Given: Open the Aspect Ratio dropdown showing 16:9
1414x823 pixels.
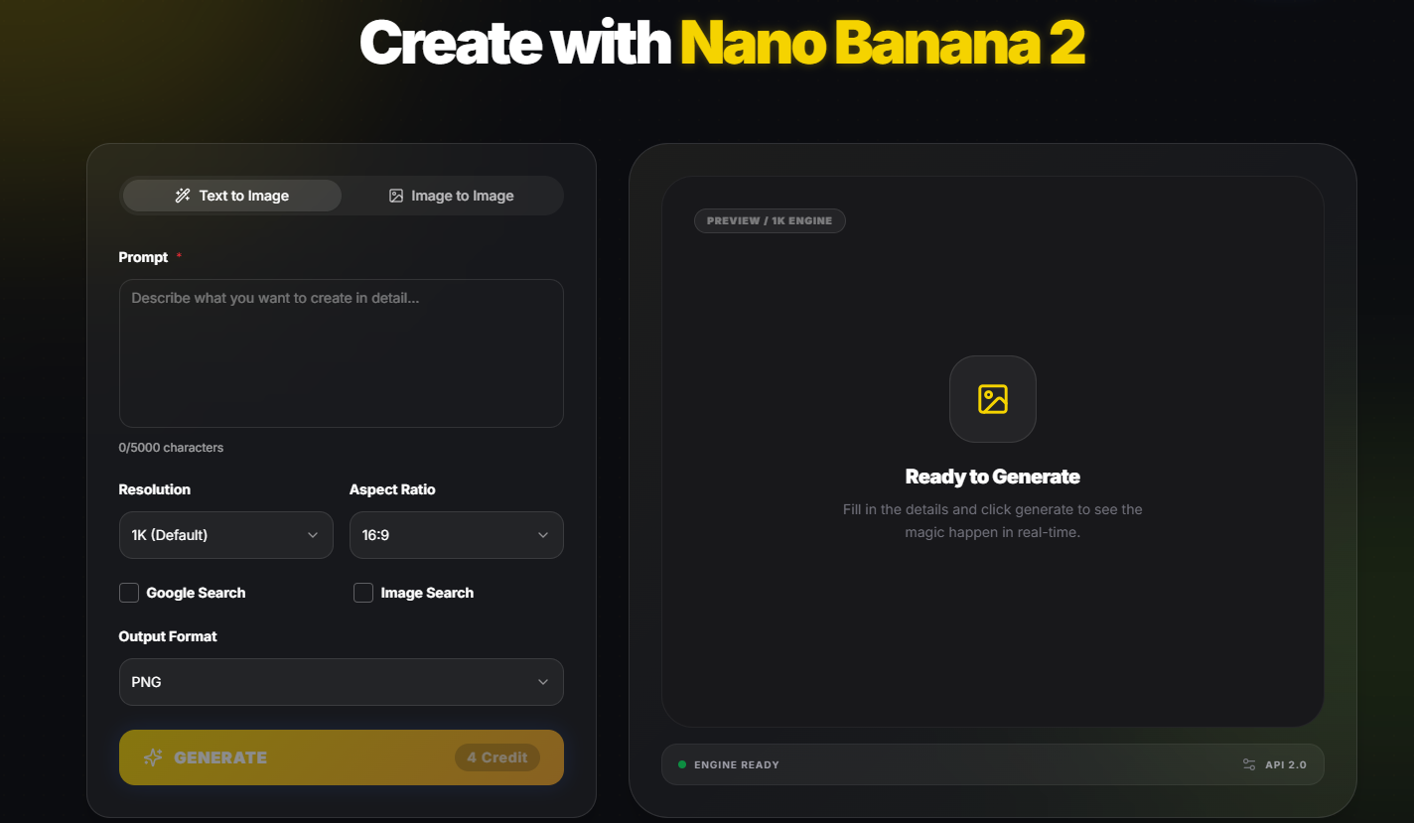Looking at the screenshot, I should pyautogui.click(x=457, y=535).
